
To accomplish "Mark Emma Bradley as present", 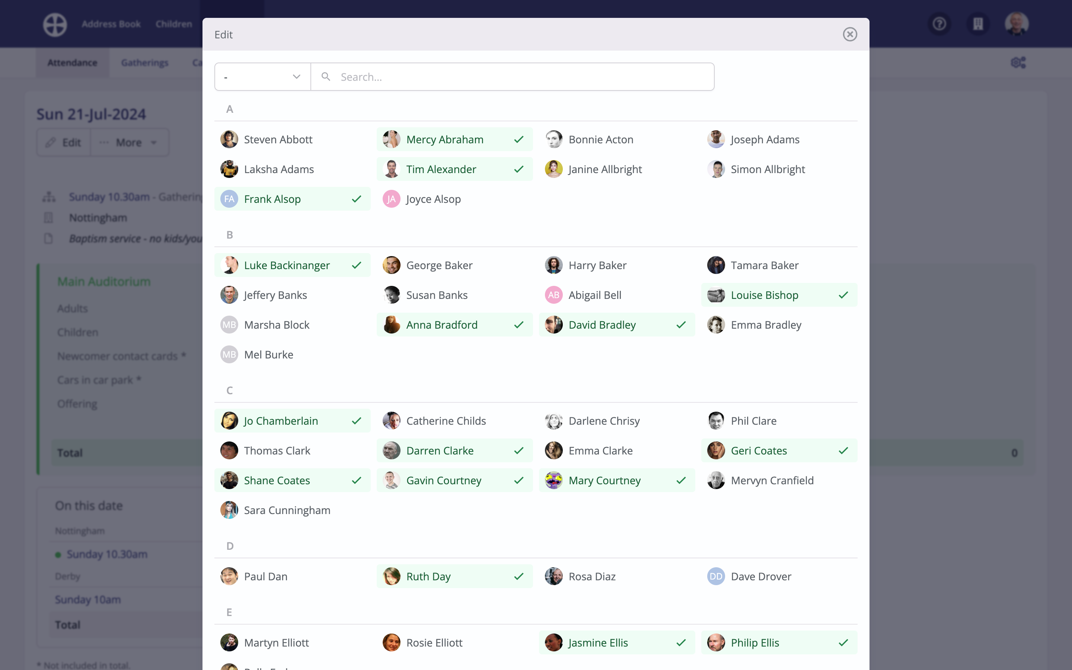I will pyautogui.click(x=779, y=324).
